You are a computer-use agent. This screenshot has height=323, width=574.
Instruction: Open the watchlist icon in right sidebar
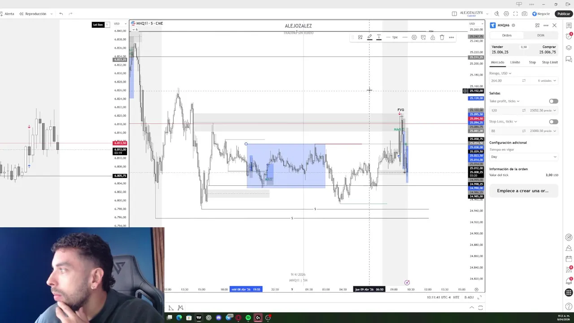(x=569, y=26)
